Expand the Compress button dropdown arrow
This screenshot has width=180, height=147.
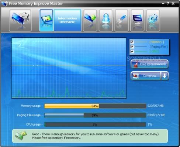coord(165,76)
